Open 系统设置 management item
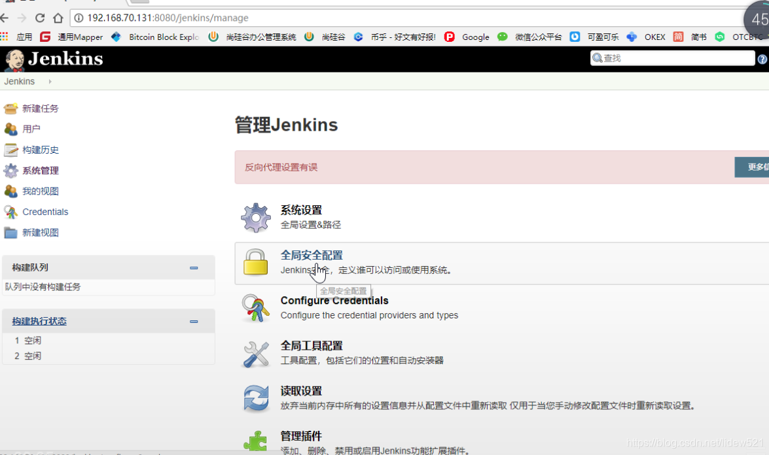This screenshot has width=769, height=455. click(x=301, y=210)
